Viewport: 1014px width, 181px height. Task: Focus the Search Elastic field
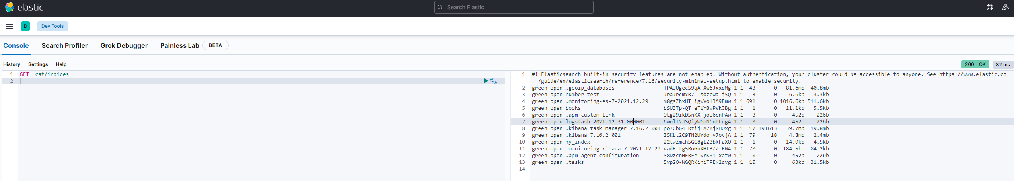click(514, 7)
